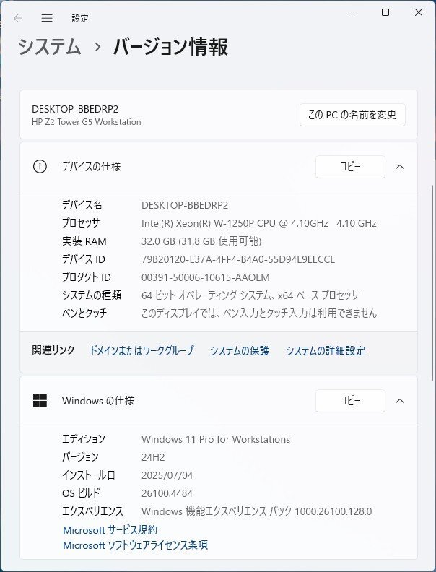Click the device specifications info icon
This screenshot has width=436, height=572.
40,167
